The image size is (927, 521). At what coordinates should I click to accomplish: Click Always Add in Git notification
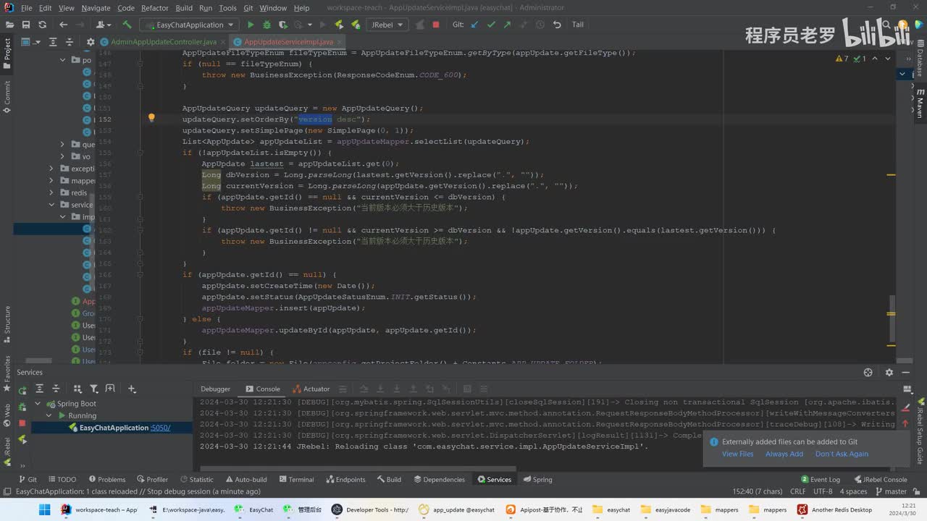pyautogui.click(x=784, y=454)
